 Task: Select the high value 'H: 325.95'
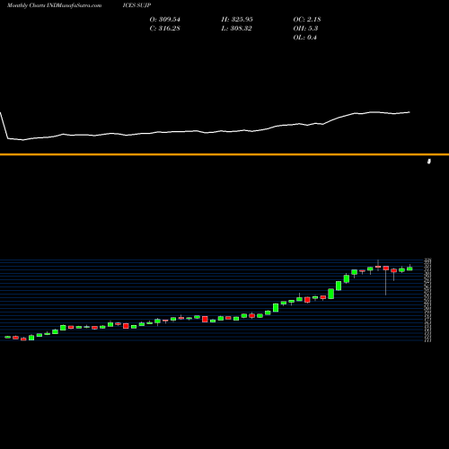[x=237, y=20]
